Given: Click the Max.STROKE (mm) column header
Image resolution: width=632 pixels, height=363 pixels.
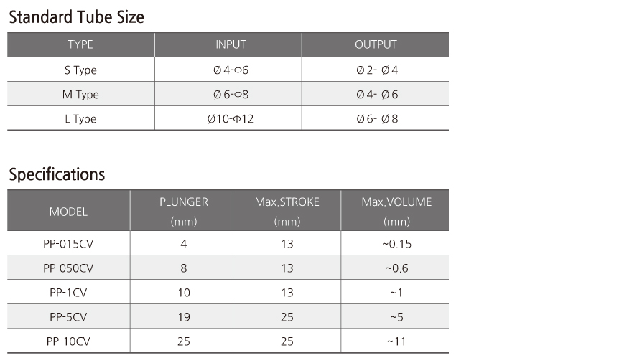Looking at the screenshot, I should 287,212.
